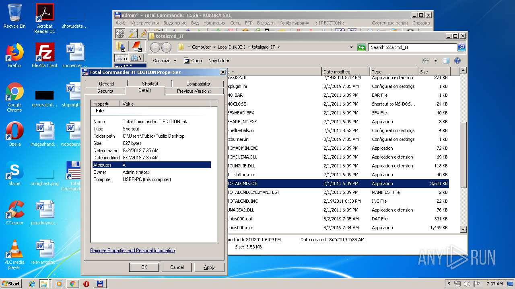Click the scroll up arrow in file list

(463, 71)
